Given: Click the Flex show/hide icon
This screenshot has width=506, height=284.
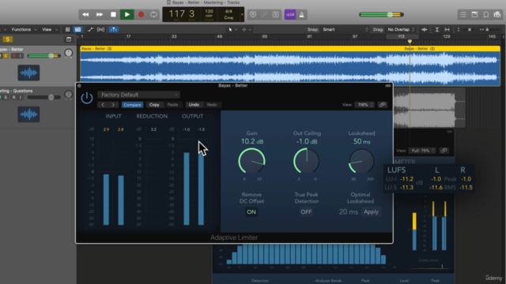Looking at the screenshot, I should point(100,29).
